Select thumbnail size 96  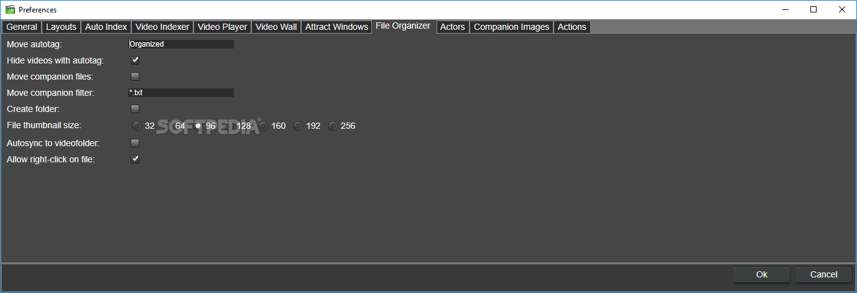coord(198,126)
